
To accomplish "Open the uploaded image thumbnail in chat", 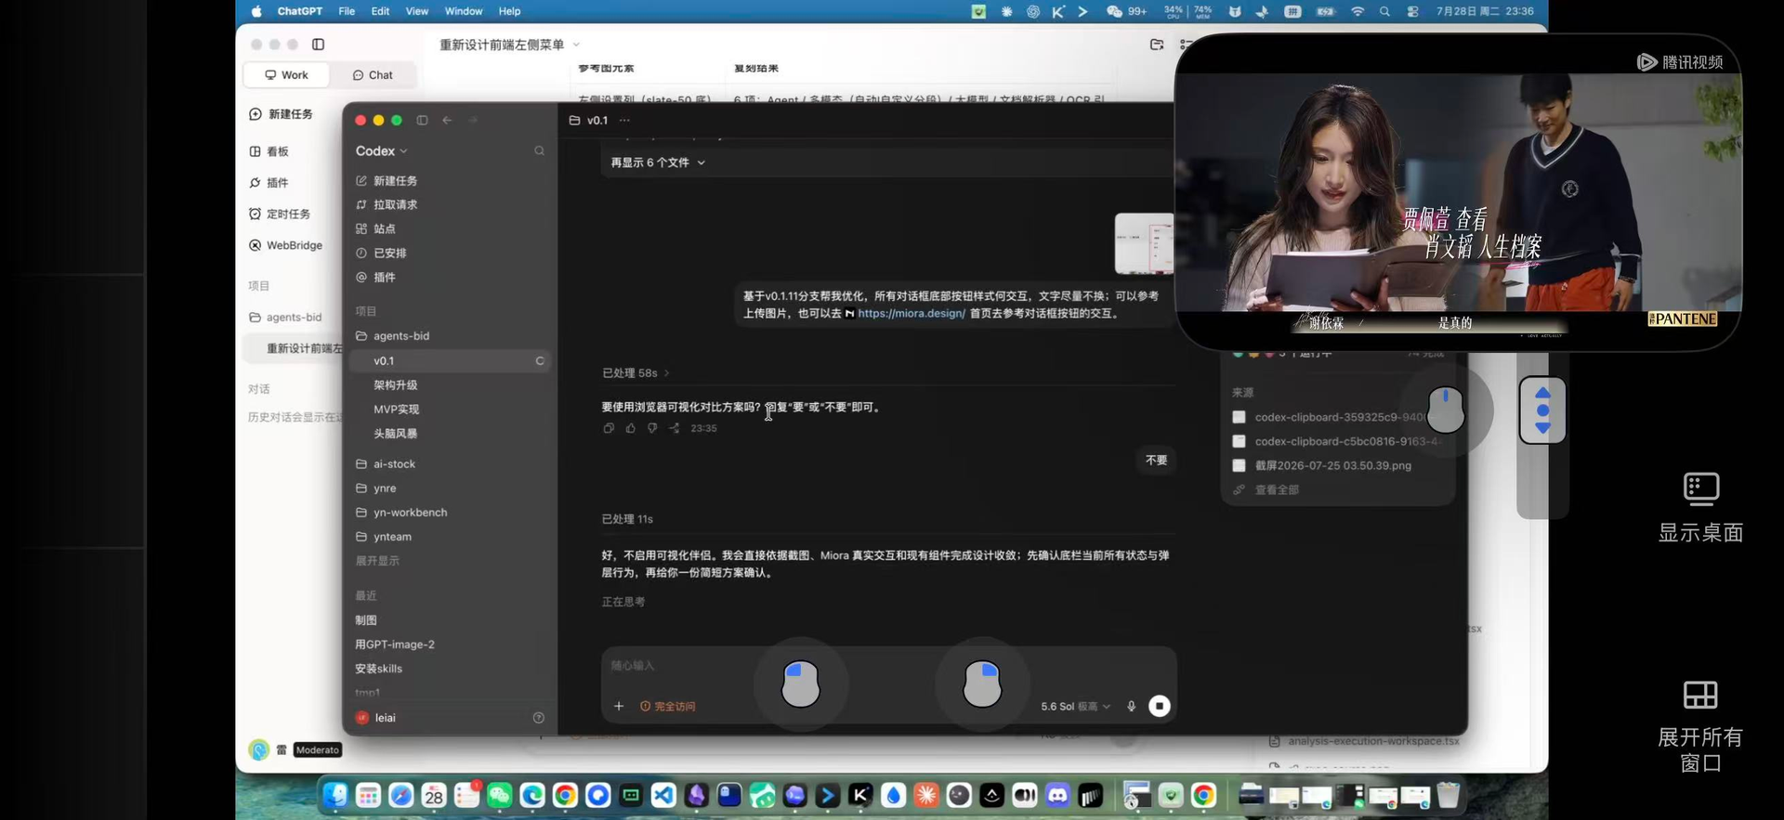I will click(x=1144, y=243).
